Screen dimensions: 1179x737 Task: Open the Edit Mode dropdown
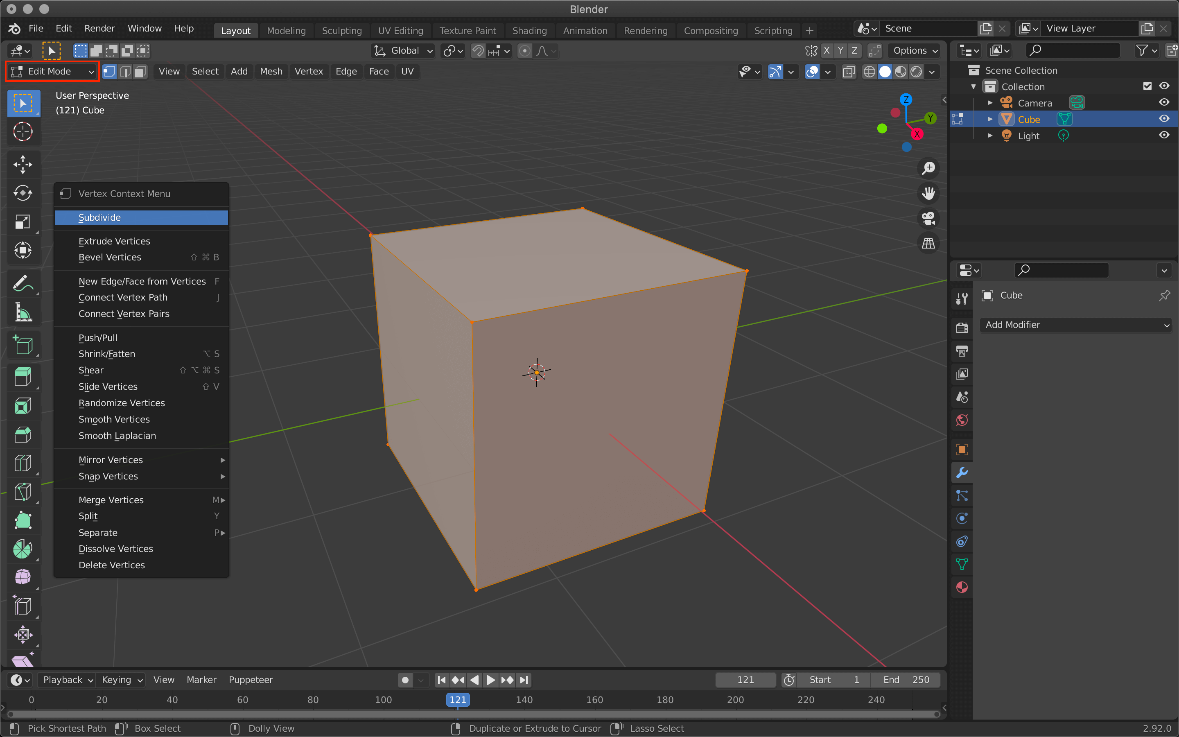pyautogui.click(x=51, y=71)
